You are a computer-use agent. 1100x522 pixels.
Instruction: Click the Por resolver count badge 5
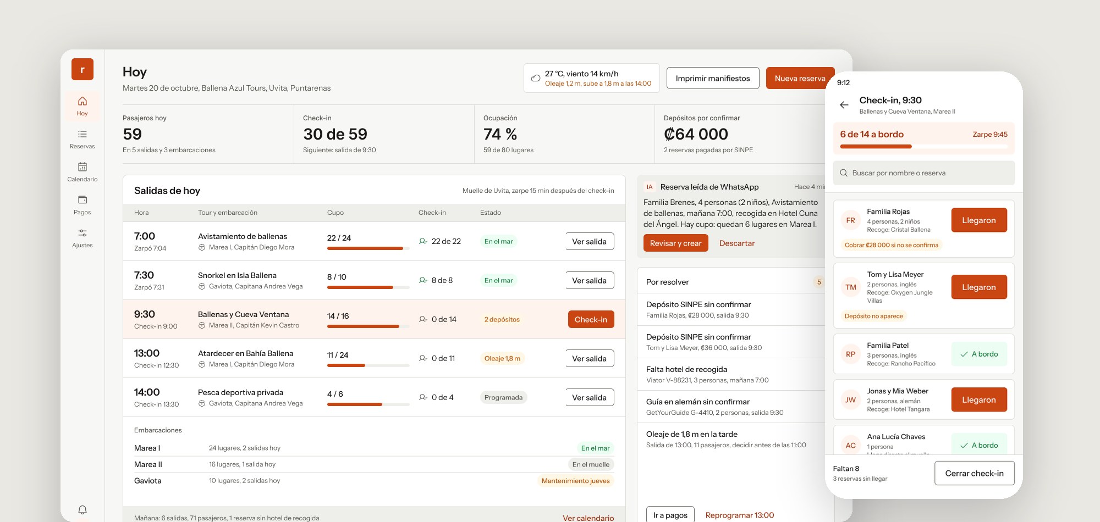[819, 282]
